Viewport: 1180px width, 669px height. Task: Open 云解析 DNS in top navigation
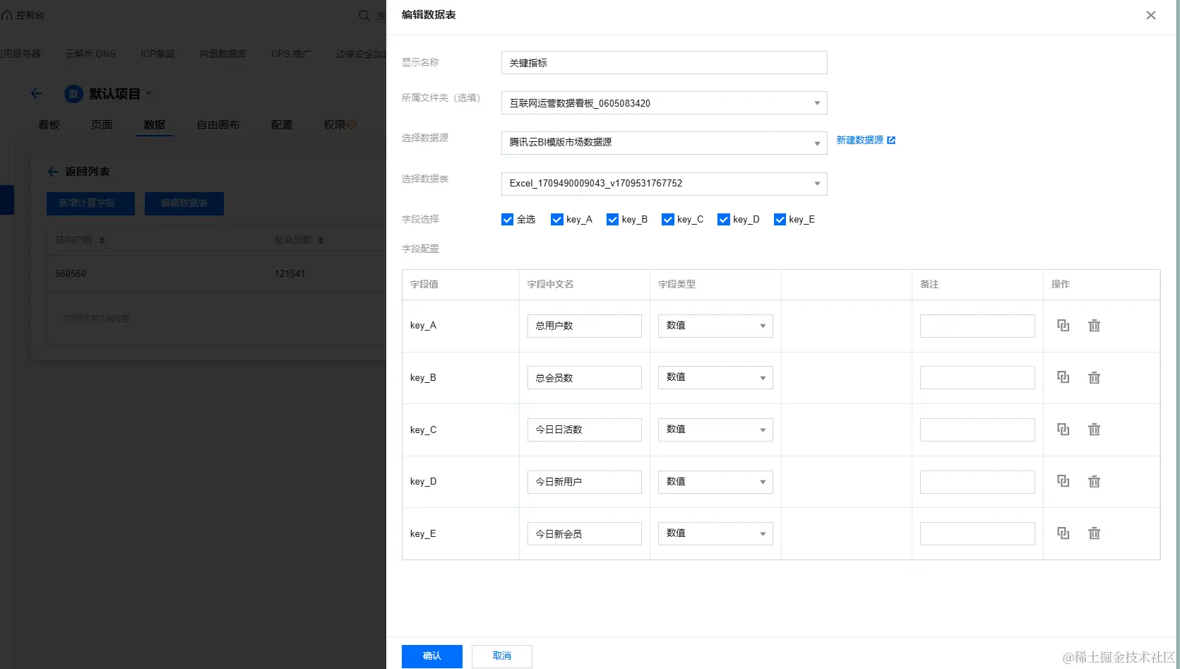coord(90,54)
